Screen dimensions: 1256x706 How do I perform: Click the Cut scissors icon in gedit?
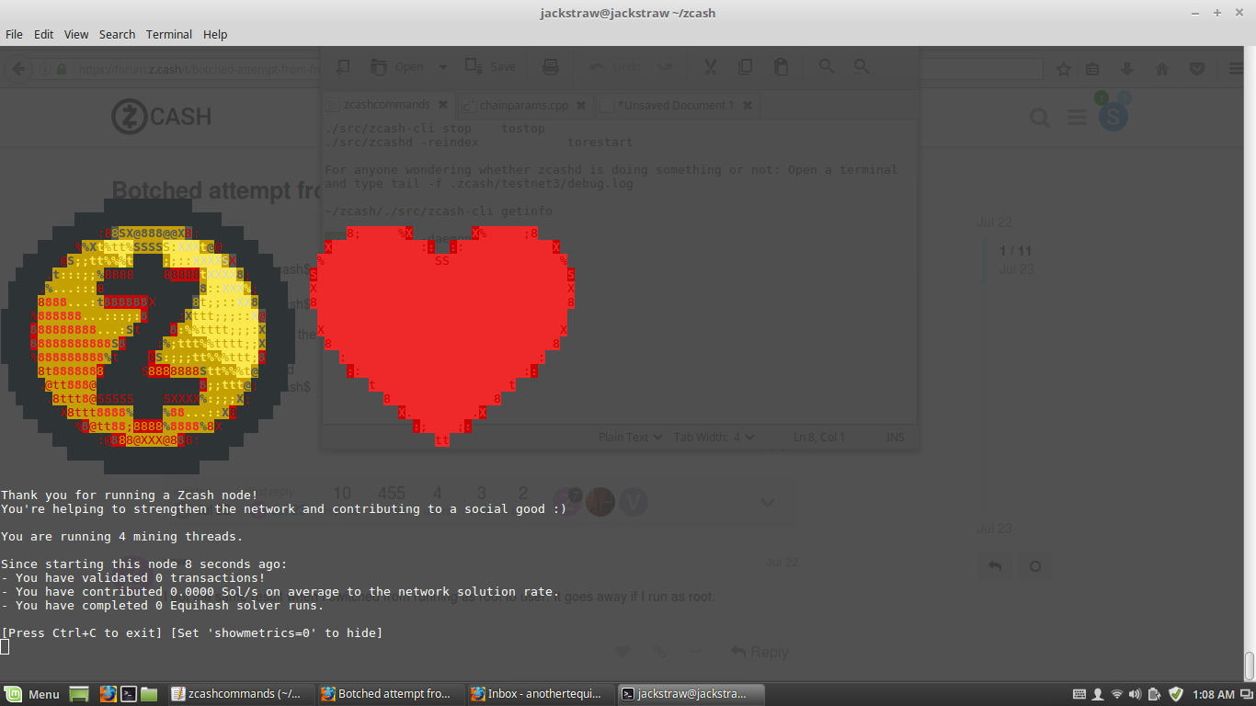coord(710,67)
